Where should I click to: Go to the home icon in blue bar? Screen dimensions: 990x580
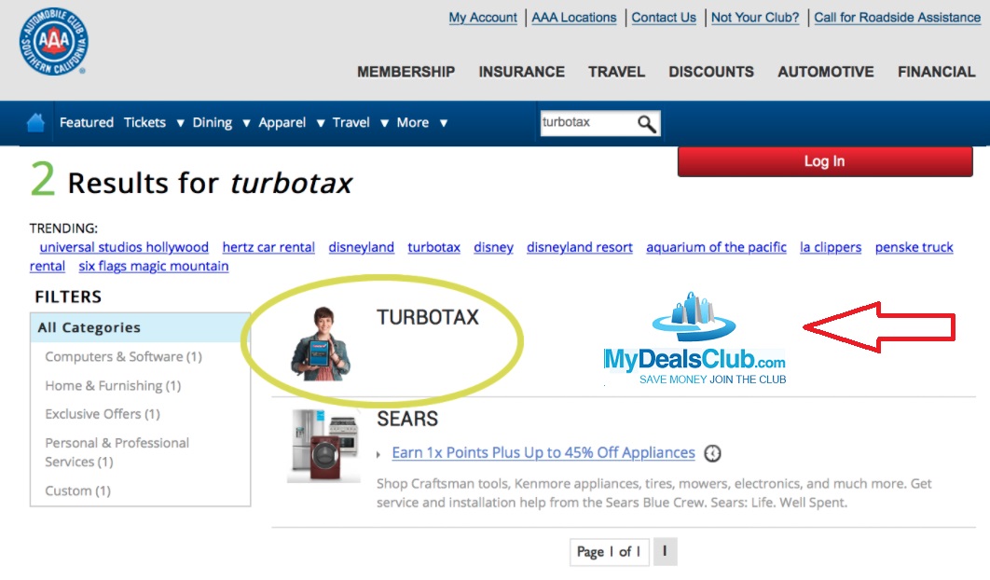point(36,122)
